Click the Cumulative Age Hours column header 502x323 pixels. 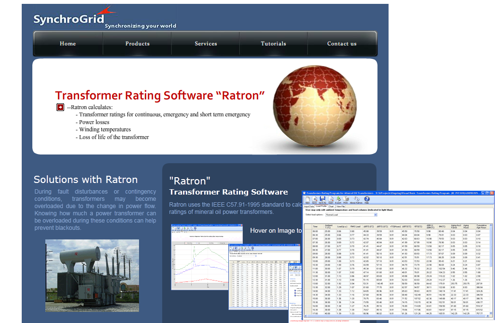pyautogui.click(x=482, y=226)
